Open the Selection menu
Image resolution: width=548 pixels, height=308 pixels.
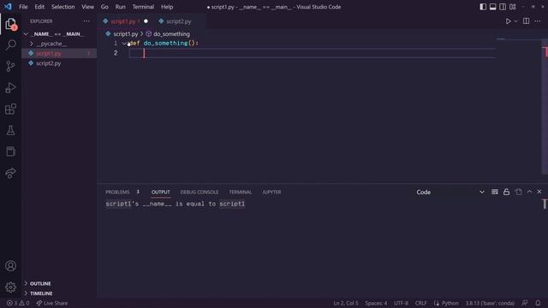(x=63, y=7)
